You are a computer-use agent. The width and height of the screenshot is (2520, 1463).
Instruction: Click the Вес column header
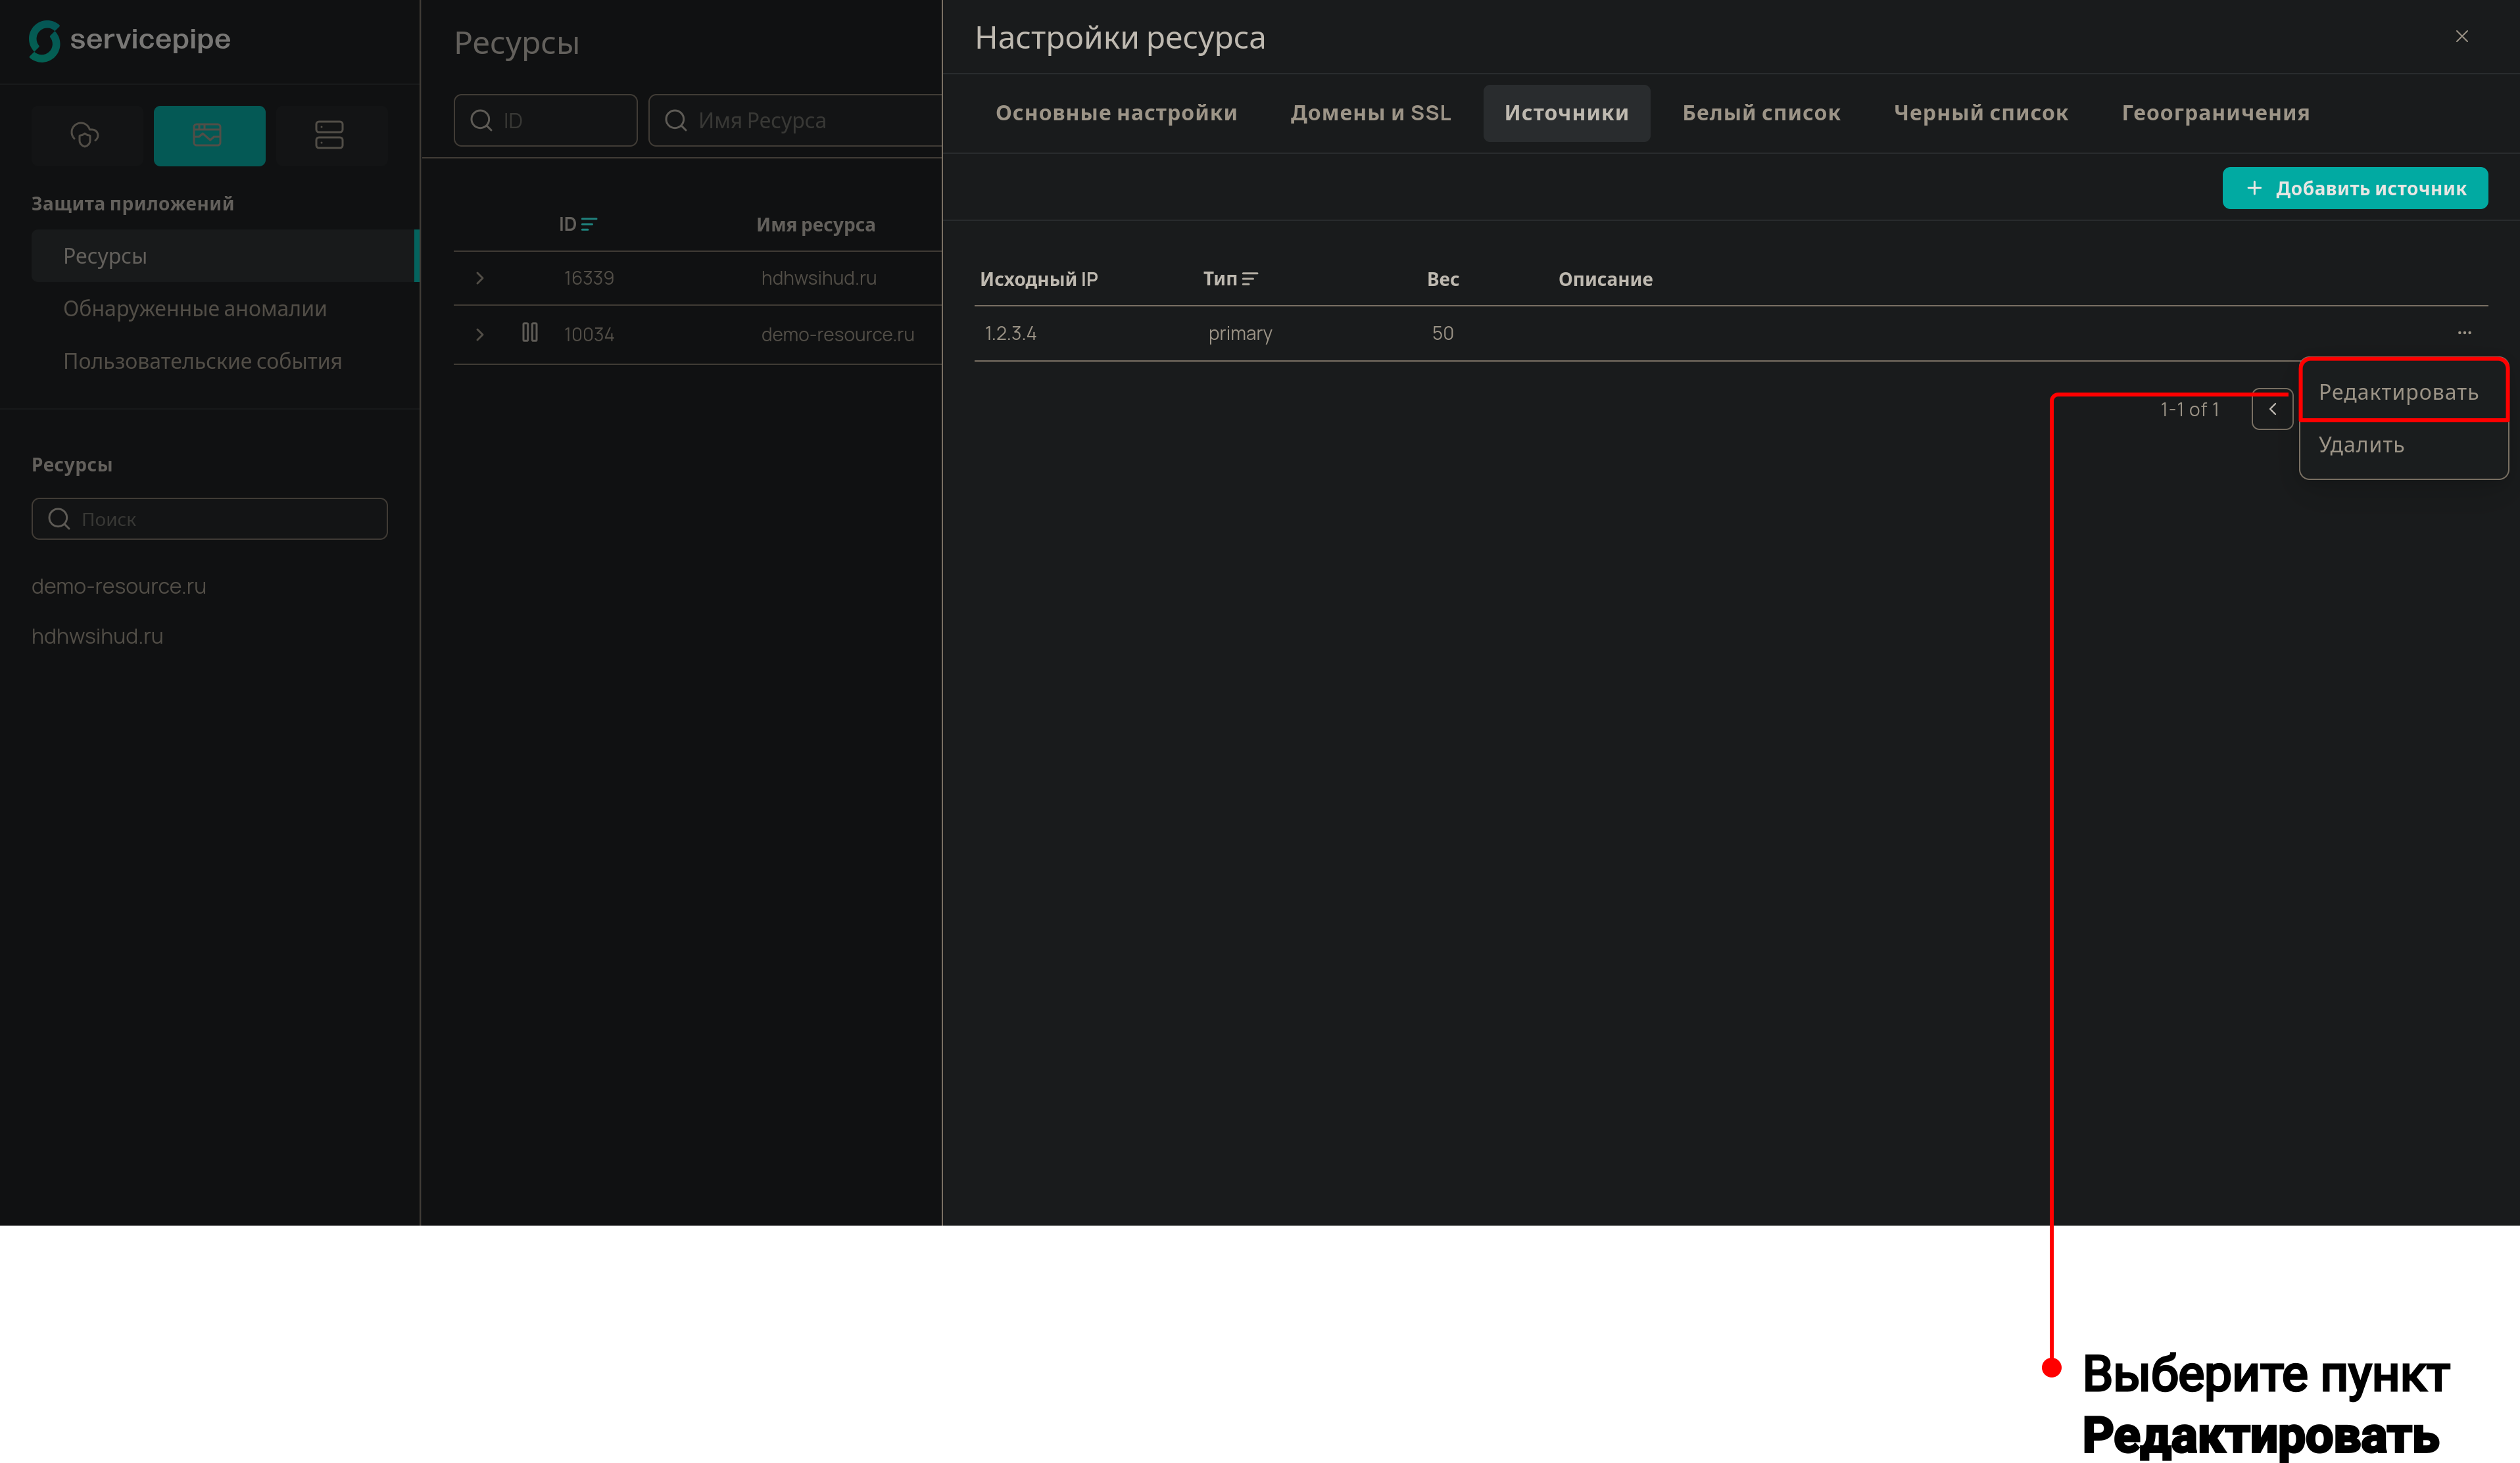pos(1442,279)
